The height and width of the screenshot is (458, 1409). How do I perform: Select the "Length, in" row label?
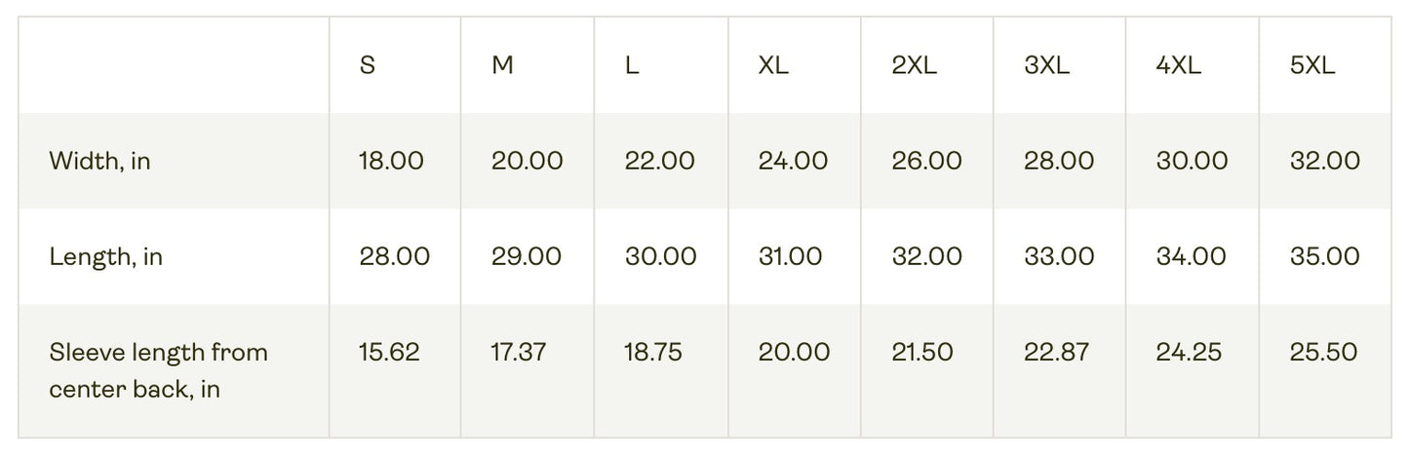[x=106, y=256]
